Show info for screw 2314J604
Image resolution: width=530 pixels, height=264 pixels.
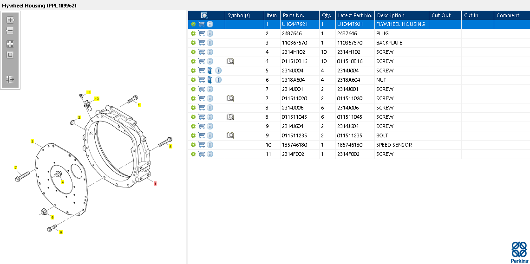coord(210,126)
